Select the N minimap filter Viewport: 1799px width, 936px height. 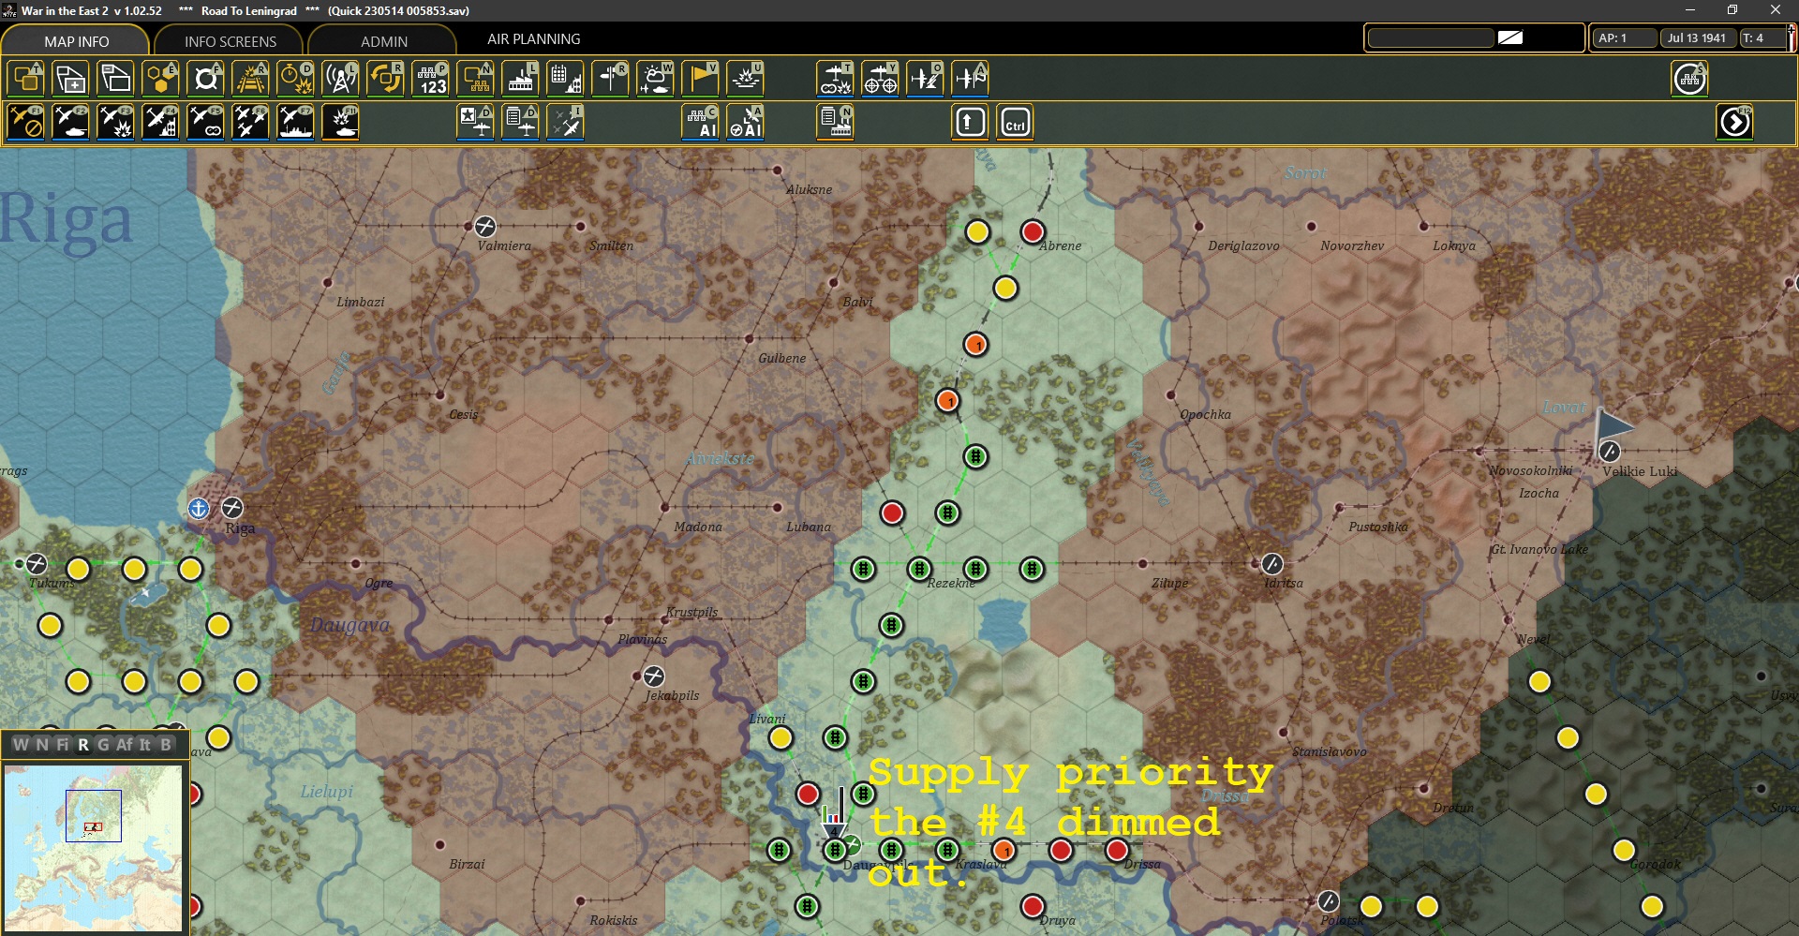[42, 745]
